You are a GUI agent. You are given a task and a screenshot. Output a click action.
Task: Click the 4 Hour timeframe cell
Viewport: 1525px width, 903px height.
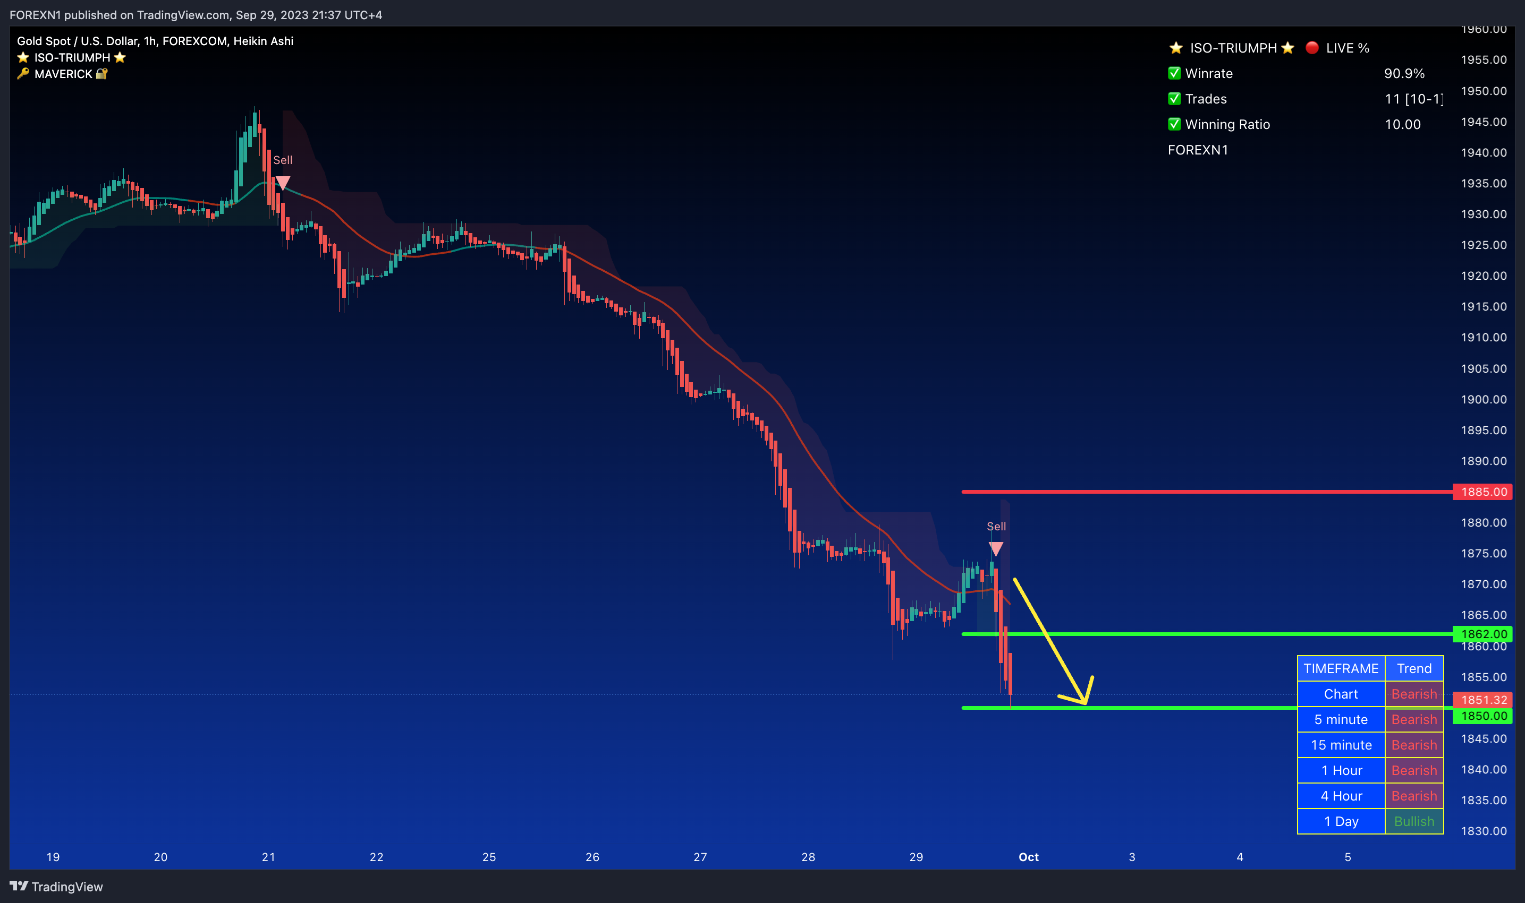(x=1341, y=796)
